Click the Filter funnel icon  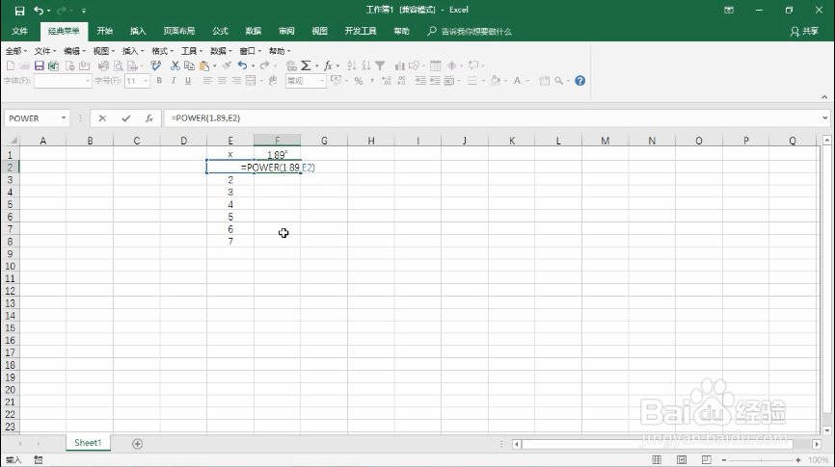(x=380, y=65)
